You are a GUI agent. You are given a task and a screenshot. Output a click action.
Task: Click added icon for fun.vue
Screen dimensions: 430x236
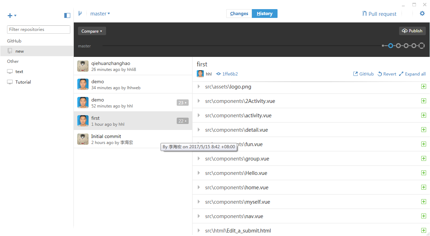423,144
